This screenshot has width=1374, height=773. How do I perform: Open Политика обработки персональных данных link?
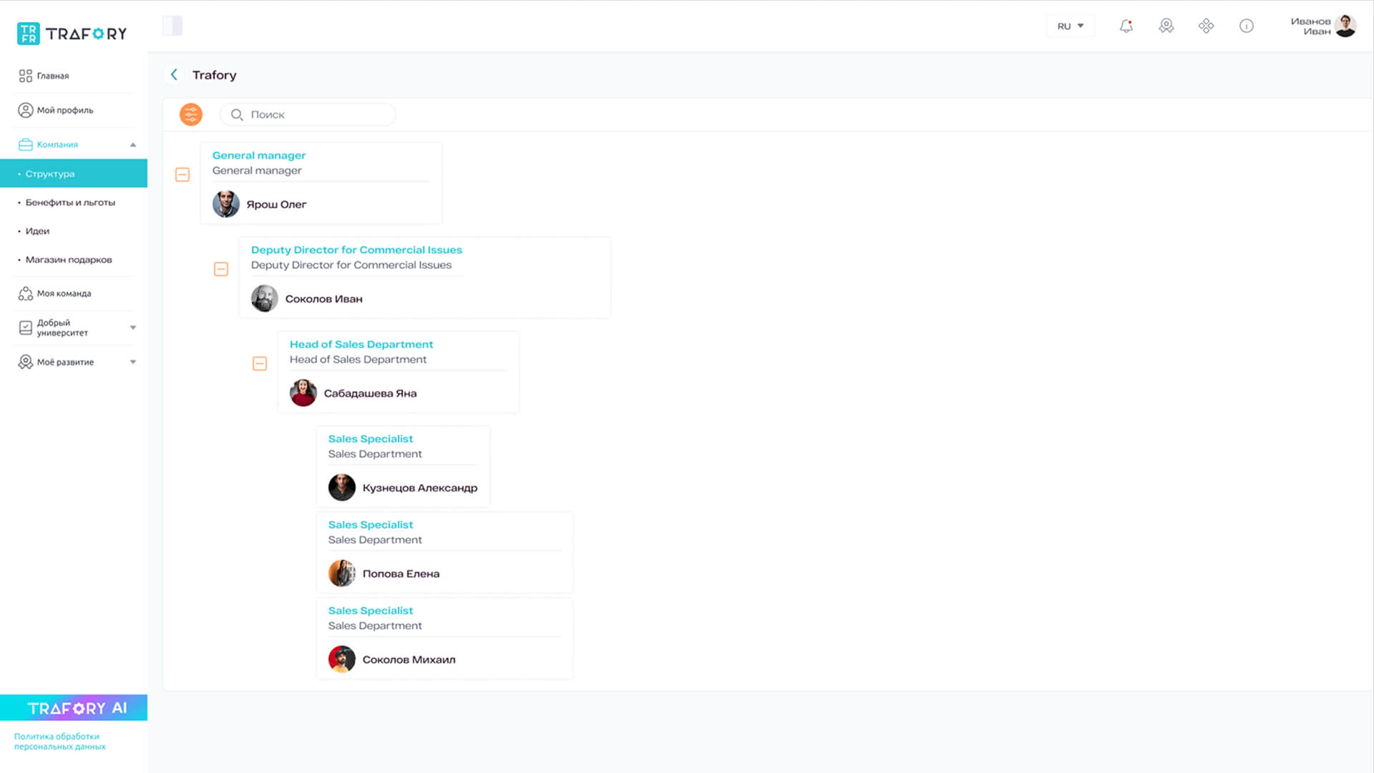click(x=60, y=742)
